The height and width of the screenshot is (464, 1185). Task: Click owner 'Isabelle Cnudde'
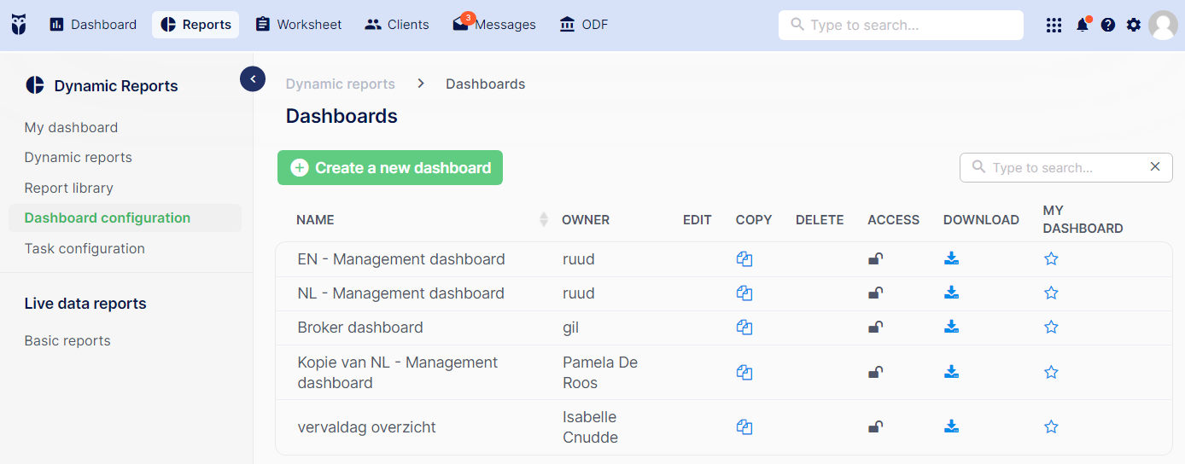[x=590, y=427]
